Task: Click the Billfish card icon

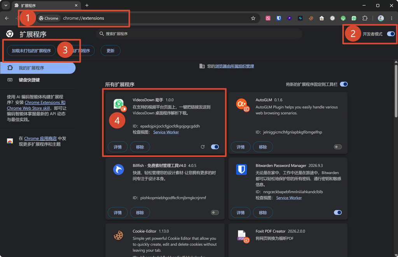Action: (x=119, y=170)
